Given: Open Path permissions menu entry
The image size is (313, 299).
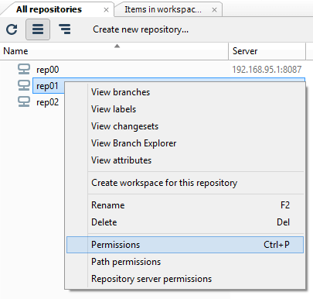Looking at the screenshot, I should point(185,262).
